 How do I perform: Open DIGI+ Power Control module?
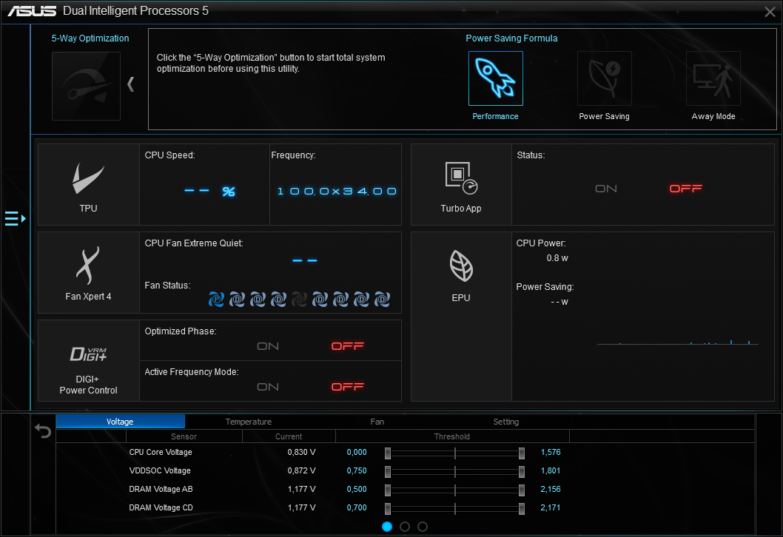[88, 360]
